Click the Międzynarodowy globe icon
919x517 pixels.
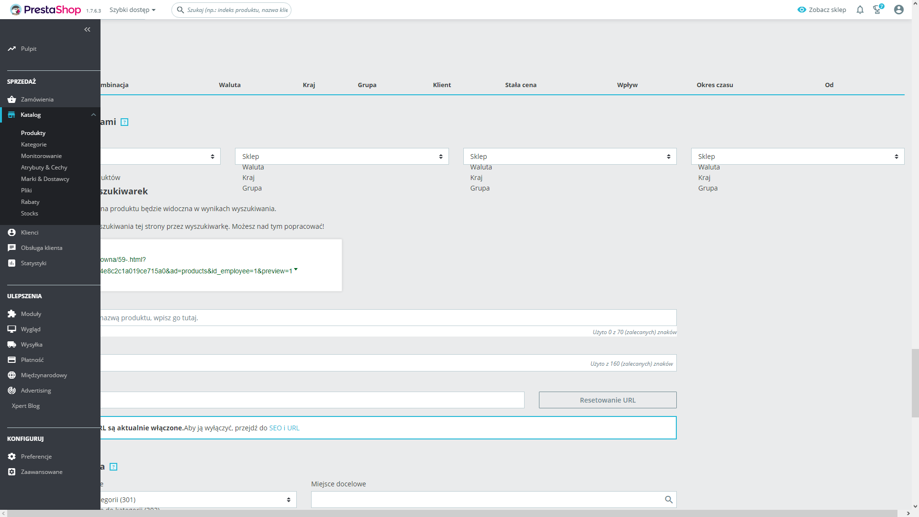point(12,375)
